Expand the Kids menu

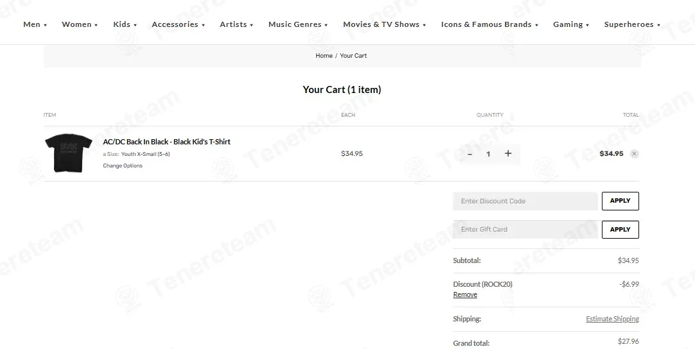pyautogui.click(x=125, y=24)
